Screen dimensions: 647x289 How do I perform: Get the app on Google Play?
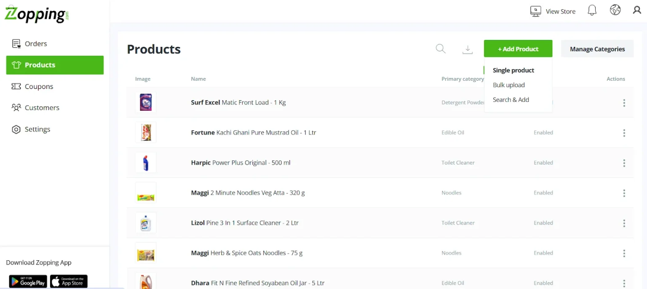[x=28, y=281]
